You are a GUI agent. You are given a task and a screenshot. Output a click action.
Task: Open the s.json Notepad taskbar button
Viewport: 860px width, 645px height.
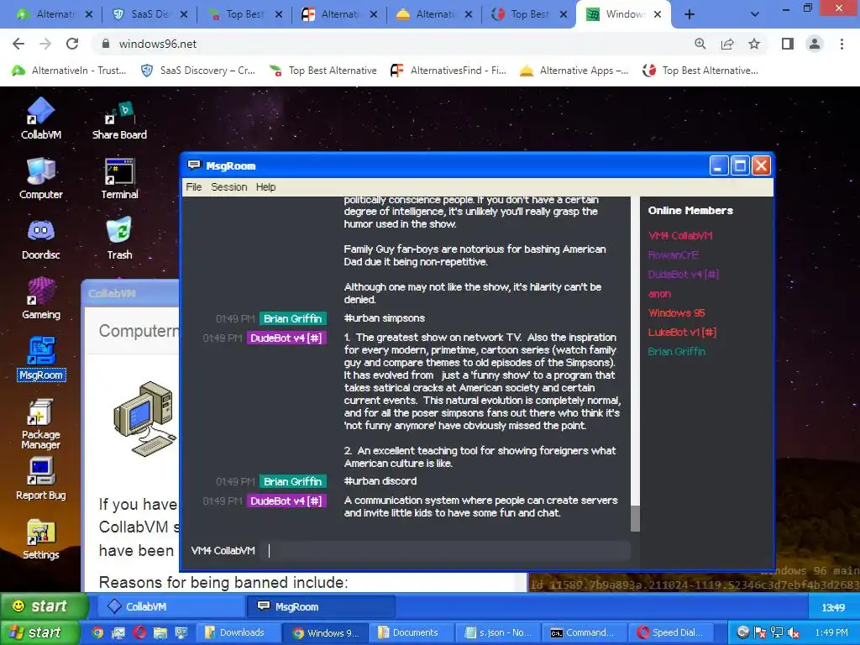coord(498,633)
